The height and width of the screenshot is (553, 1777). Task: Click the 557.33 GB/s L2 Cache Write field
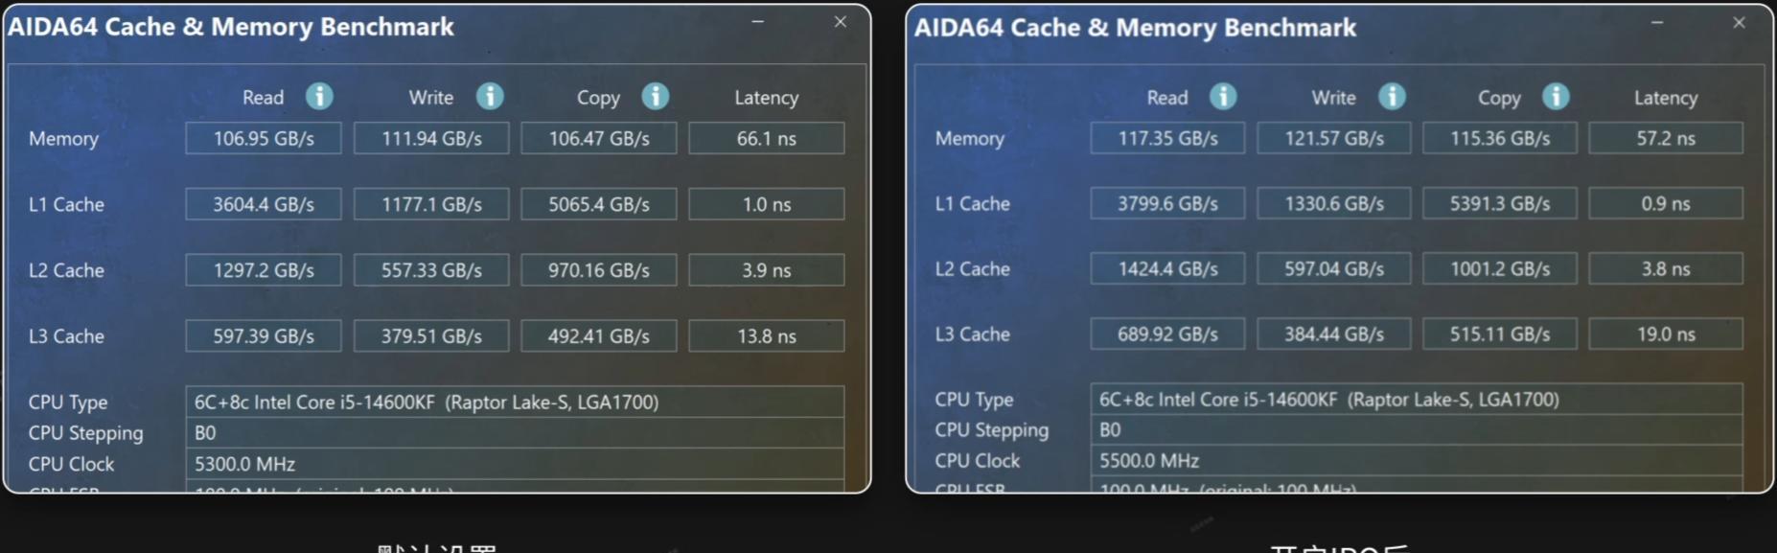(x=431, y=270)
